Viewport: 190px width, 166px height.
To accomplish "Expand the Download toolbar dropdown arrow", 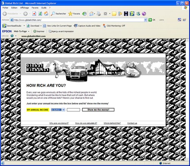I will click(x=41, y=26).
